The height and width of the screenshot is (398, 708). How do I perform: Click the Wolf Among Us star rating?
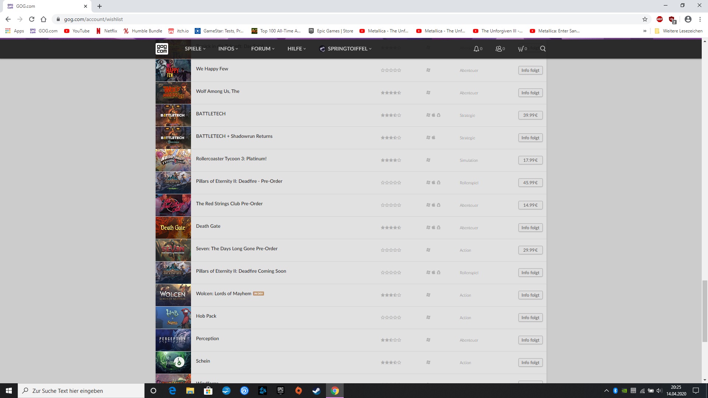coord(391,93)
